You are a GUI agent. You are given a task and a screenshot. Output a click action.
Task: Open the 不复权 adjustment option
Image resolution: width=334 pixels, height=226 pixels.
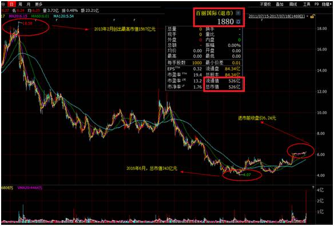coord(265,4)
